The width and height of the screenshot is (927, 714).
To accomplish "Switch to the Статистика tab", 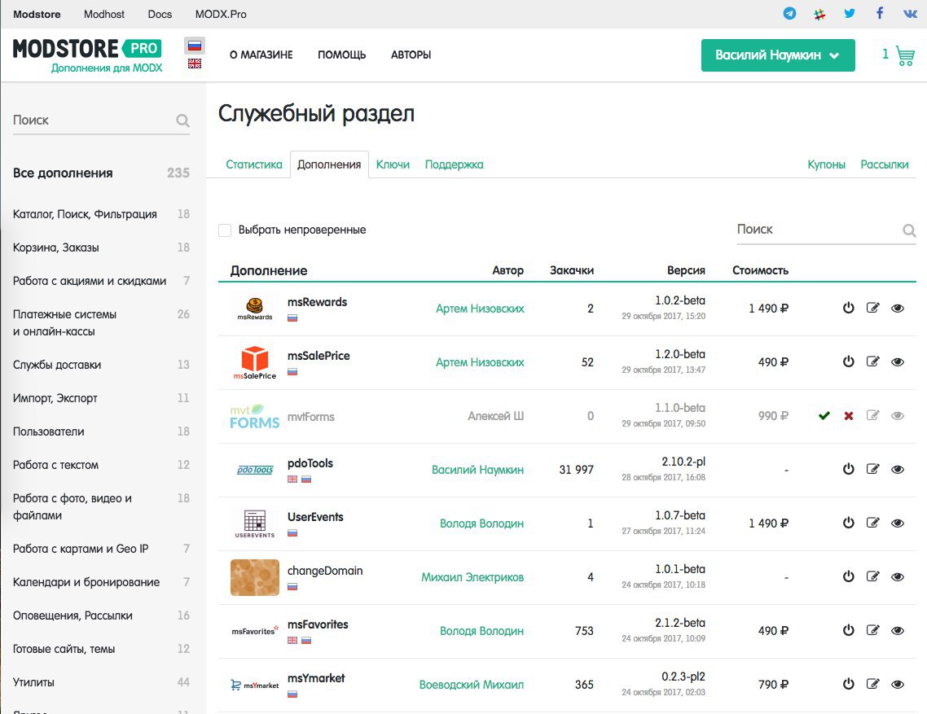I will coord(254,164).
